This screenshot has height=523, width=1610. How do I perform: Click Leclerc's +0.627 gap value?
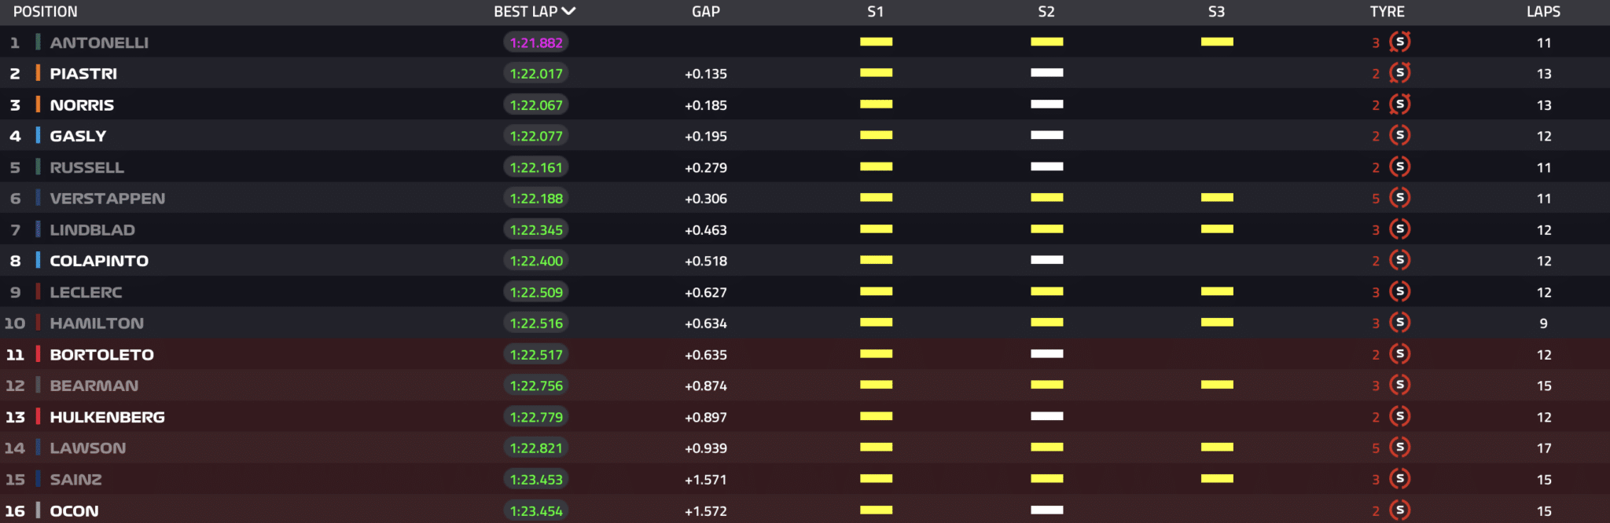click(706, 292)
